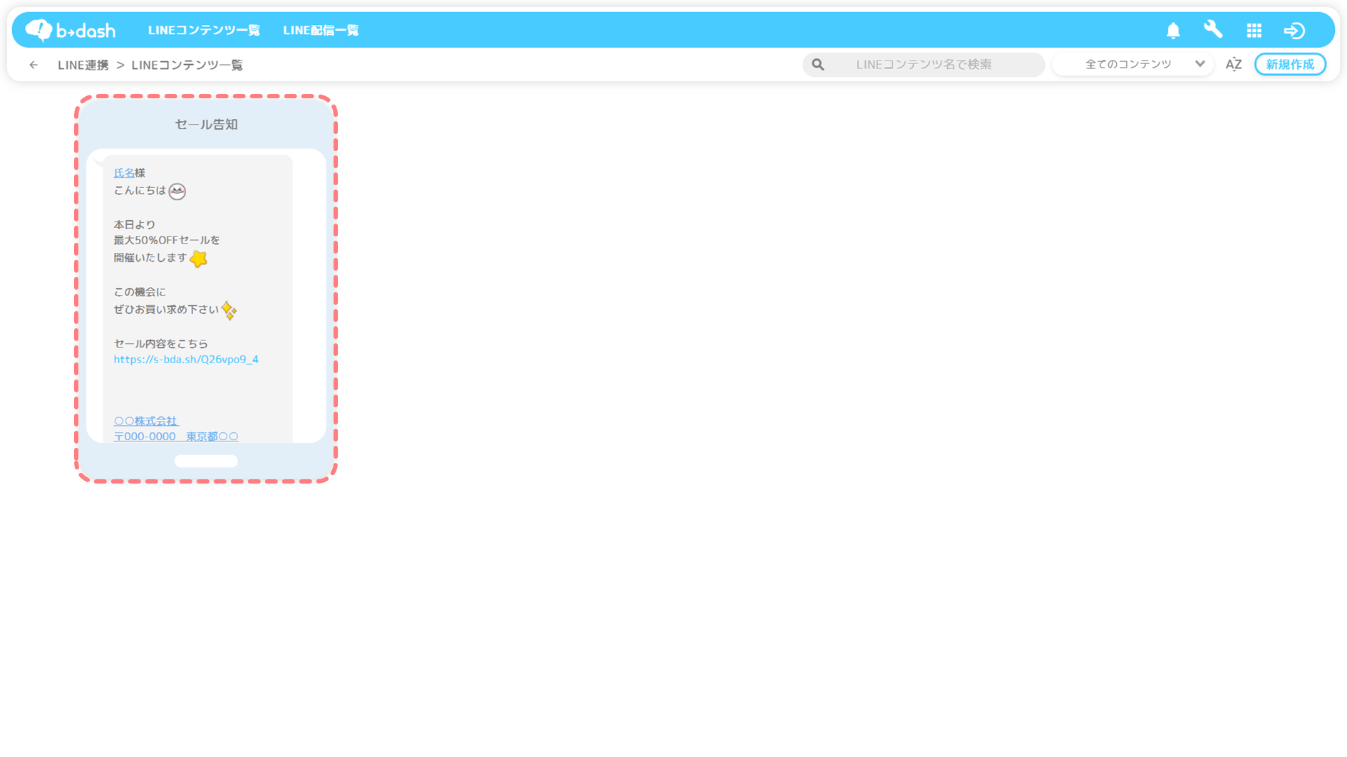
Task: Click LINE連携 breadcrumb
Action: (83, 65)
